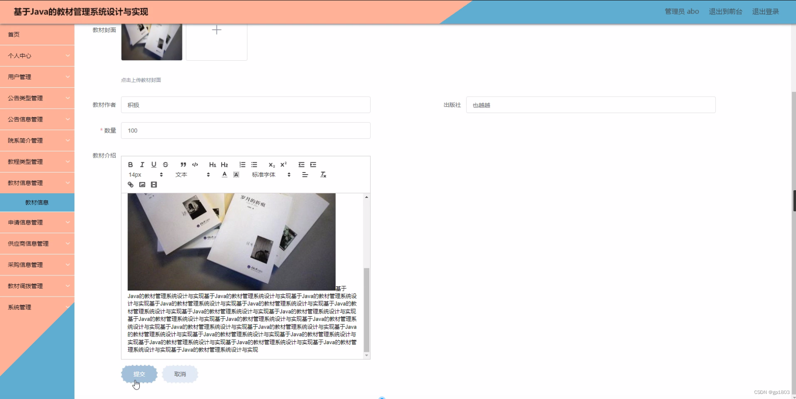Image resolution: width=796 pixels, height=399 pixels.
Task: Toggle strikethrough on editor text
Action: [x=165, y=164]
